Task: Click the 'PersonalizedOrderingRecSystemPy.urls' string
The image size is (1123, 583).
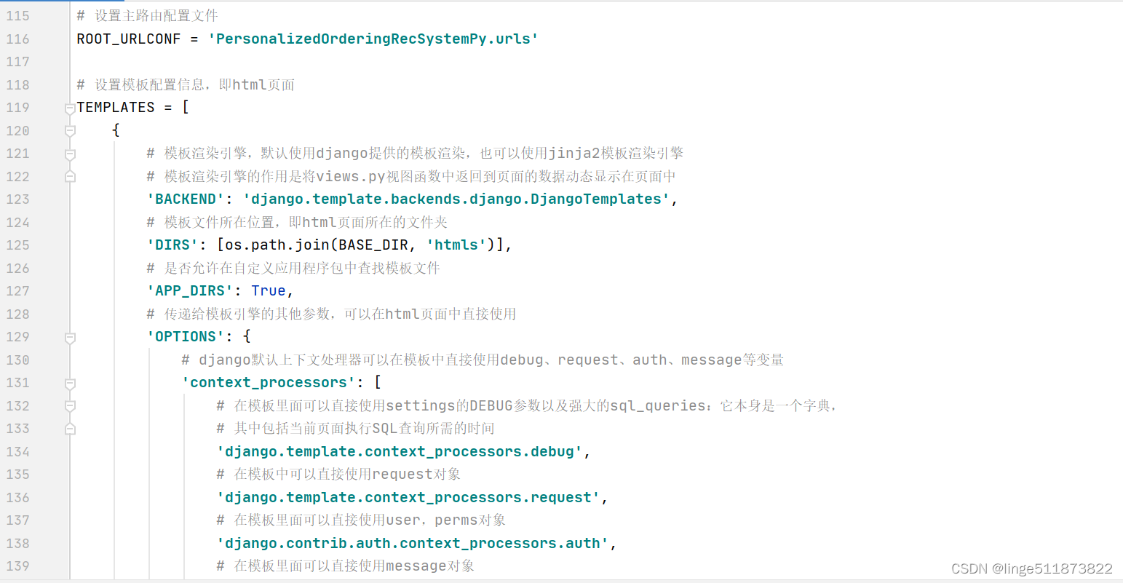Action: (x=373, y=39)
